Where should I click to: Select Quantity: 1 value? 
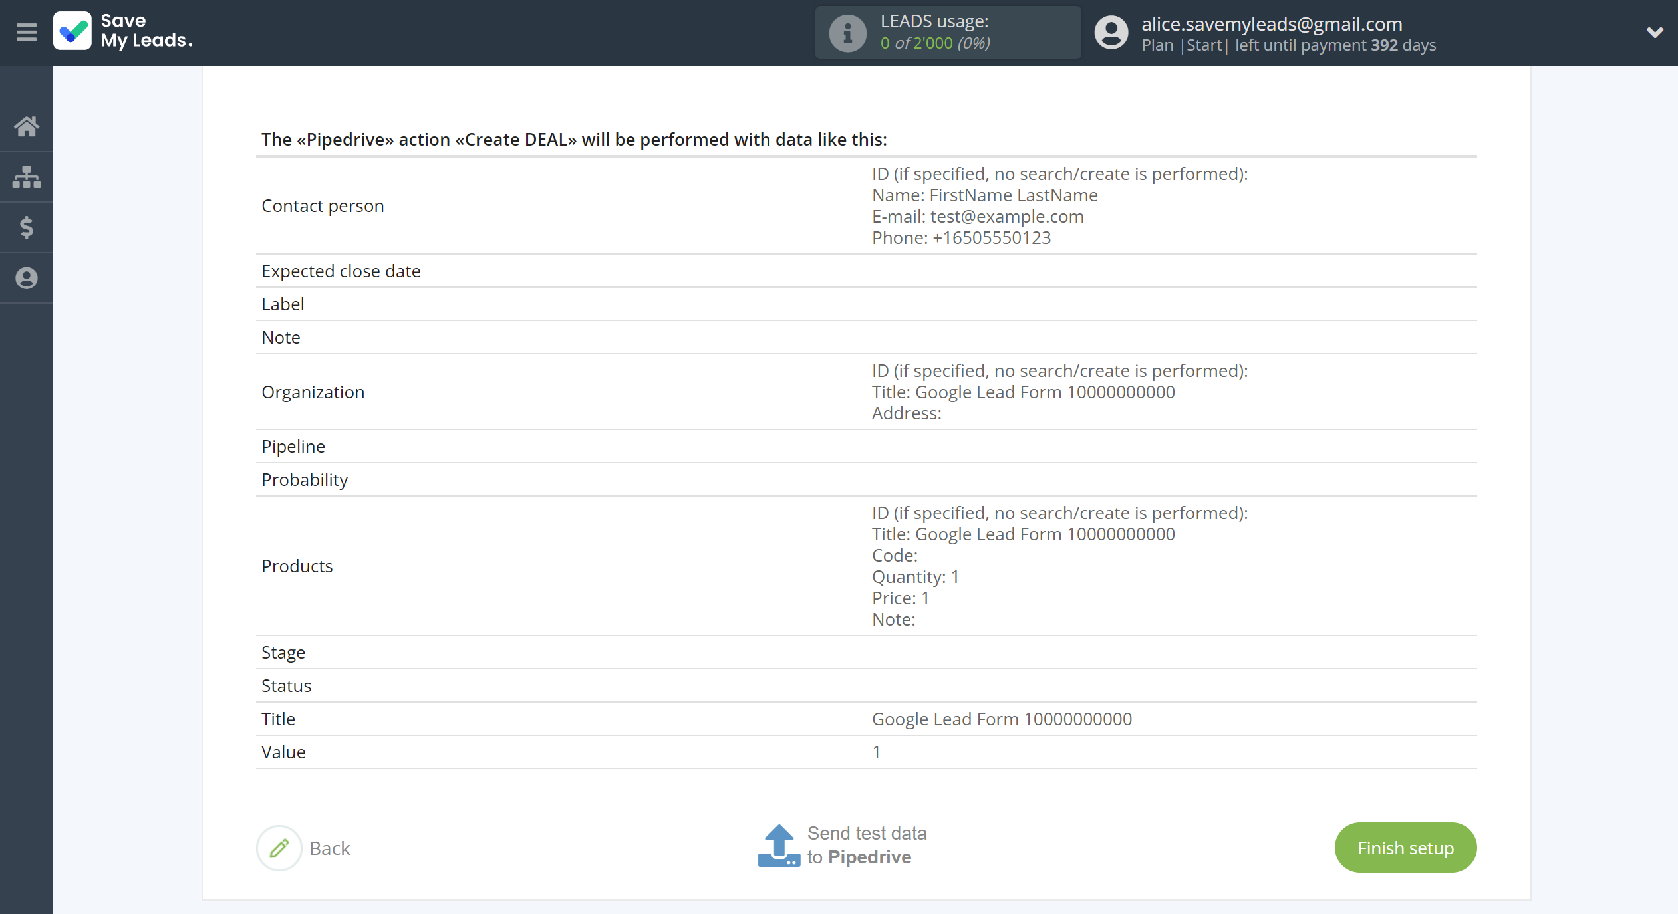click(915, 576)
